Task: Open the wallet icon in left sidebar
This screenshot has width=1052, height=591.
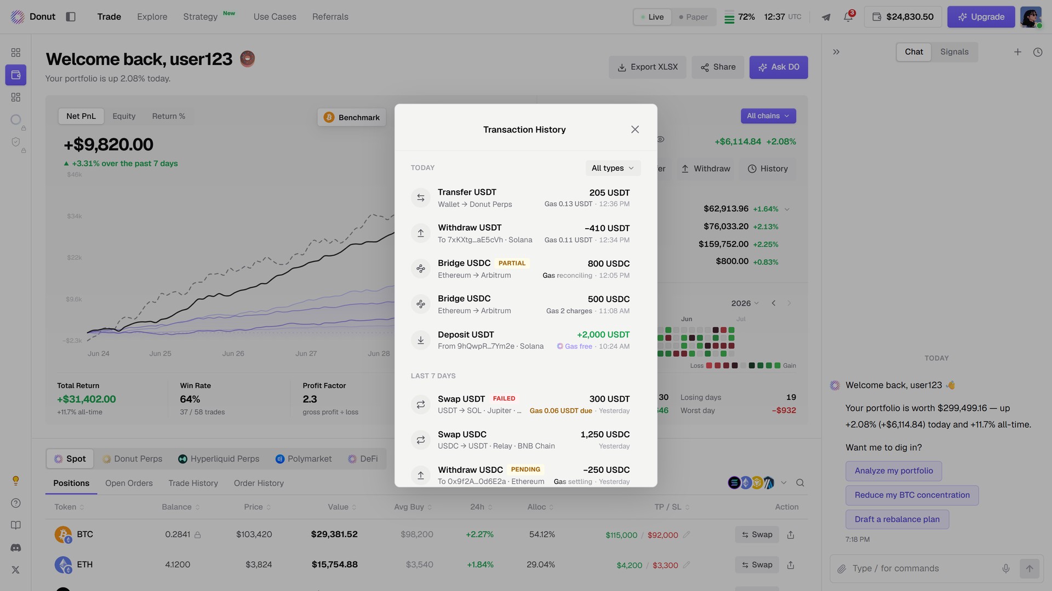Action: [x=16, y=75]
